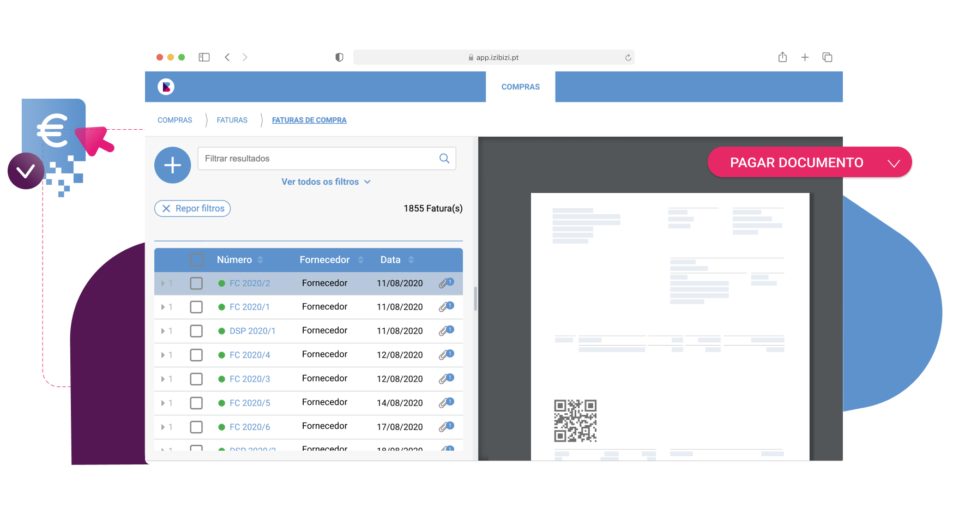Open attachment paperclip for DSP 2020/1
The width and height of the screenshot is (959, 520).
446,331
